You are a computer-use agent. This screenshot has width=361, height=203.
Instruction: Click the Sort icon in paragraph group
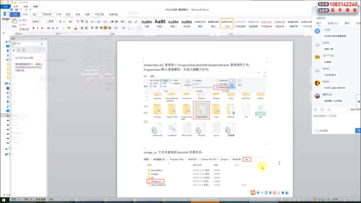tap(130, 21)
